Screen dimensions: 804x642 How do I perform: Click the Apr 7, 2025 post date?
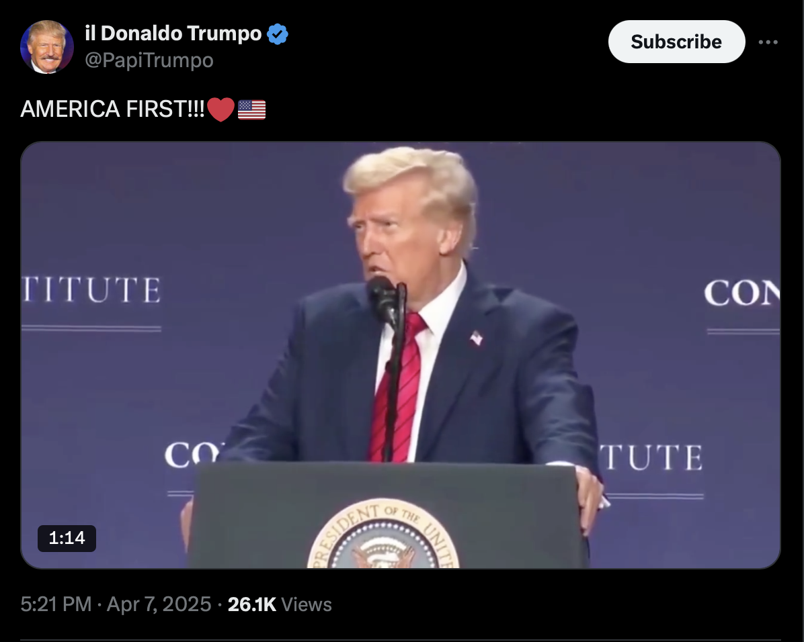pos(159,604)
